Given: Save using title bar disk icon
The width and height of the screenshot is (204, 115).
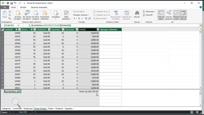Looking at the screenshot, I should pos(11,3).
